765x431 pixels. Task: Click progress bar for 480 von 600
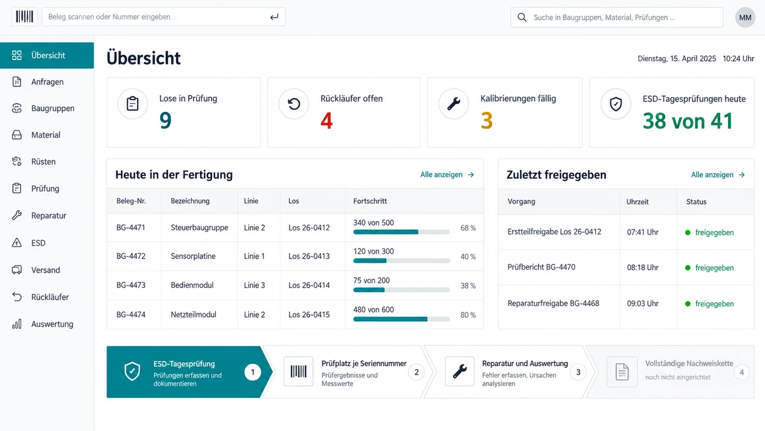click(401, 319)
